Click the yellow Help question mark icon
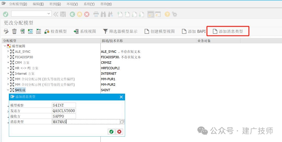Viewport: 282px width, 142px height. coord(167,14)
